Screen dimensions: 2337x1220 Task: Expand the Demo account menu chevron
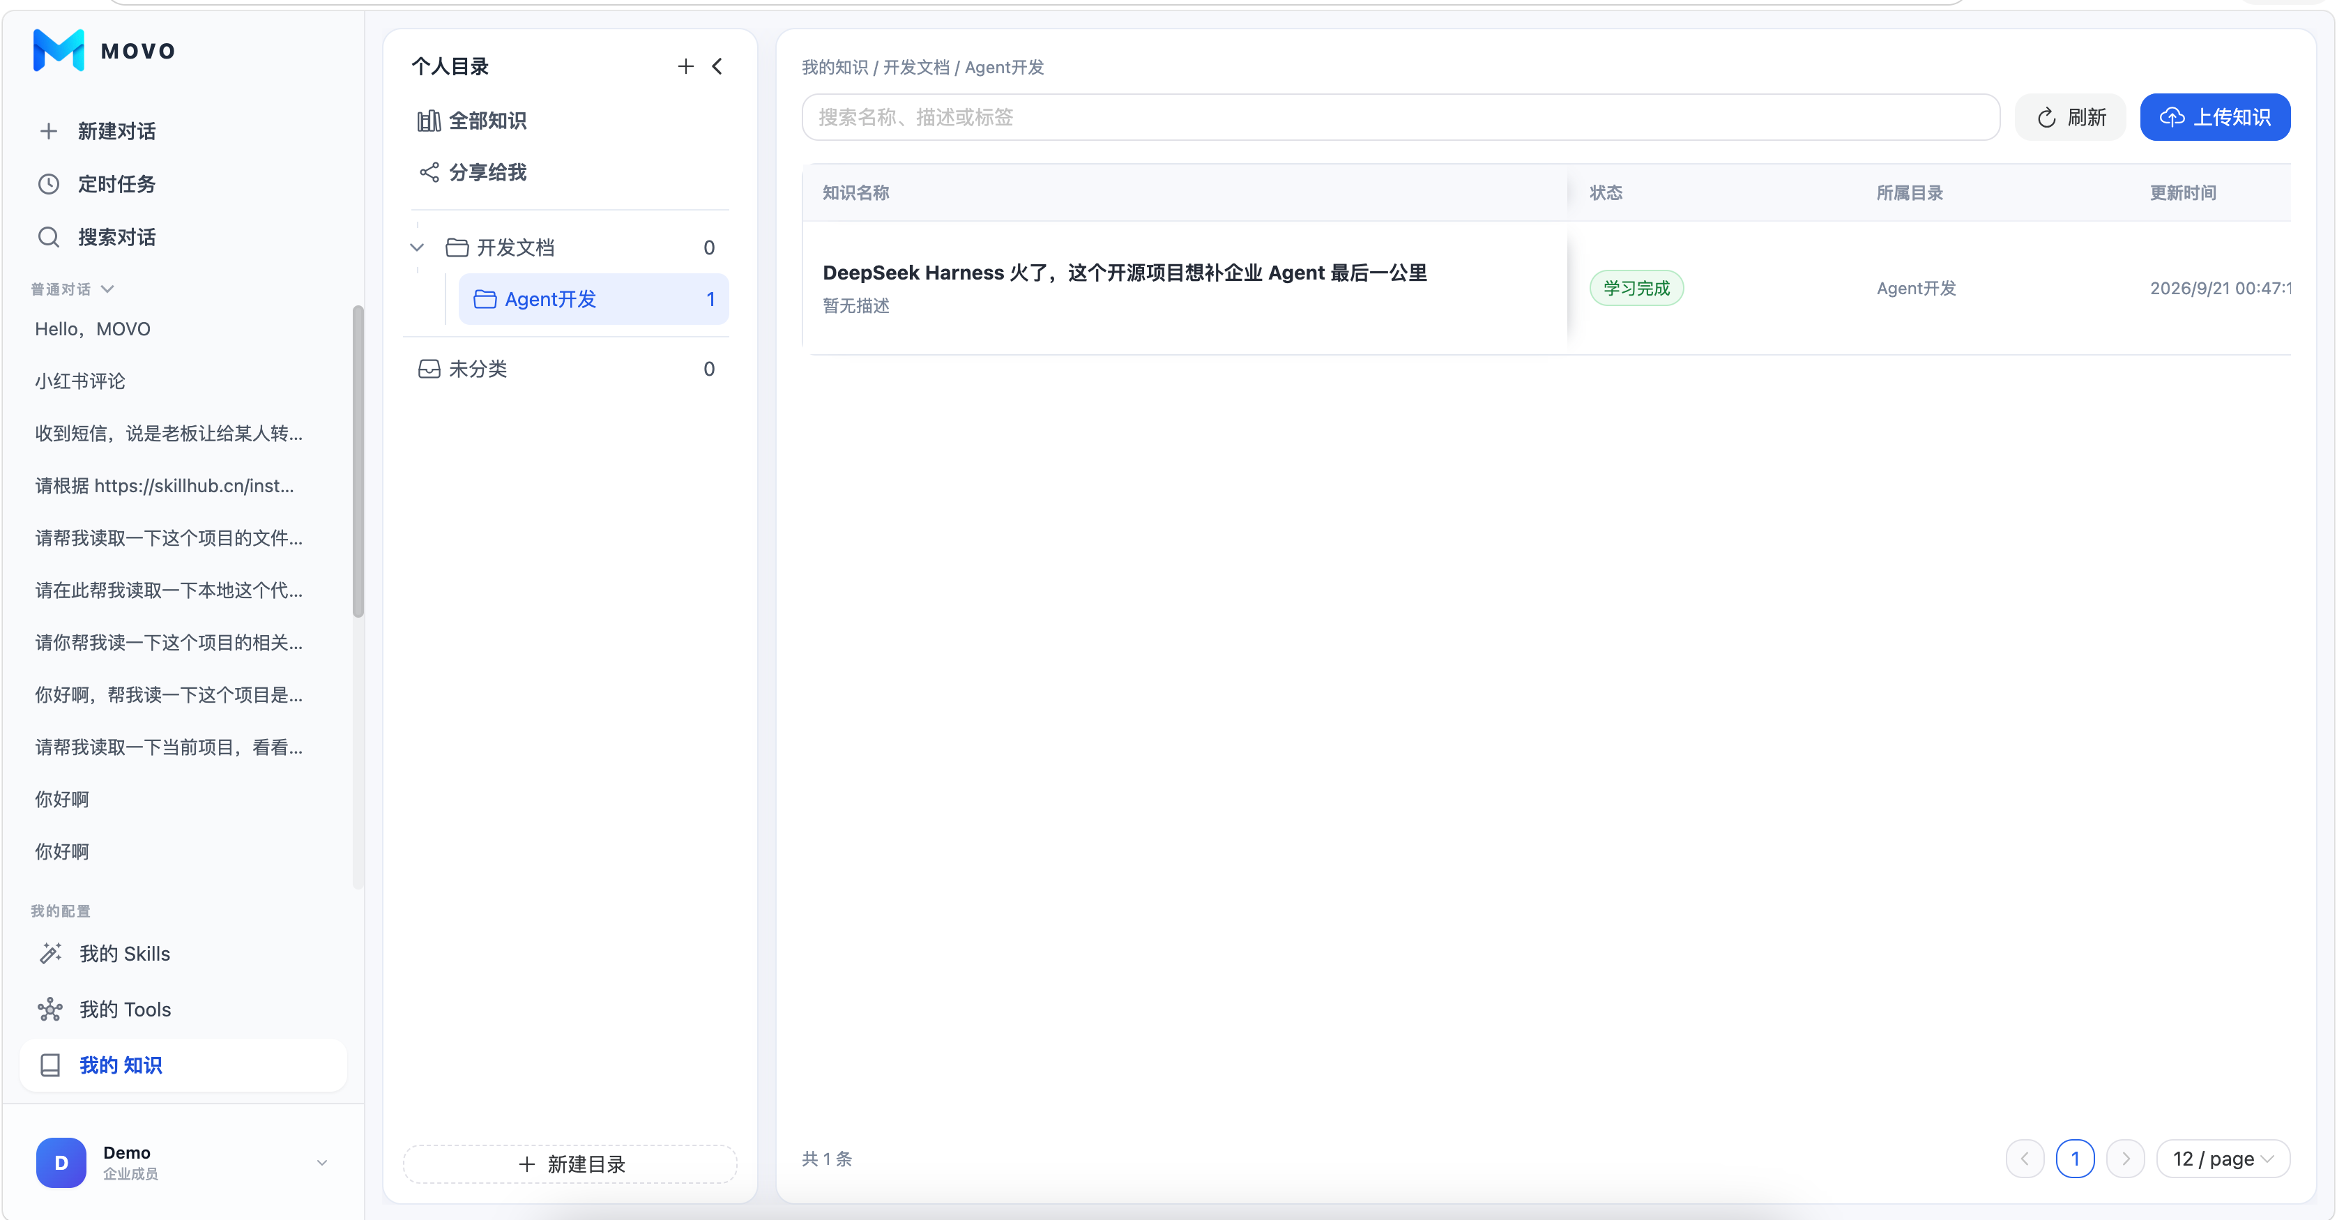[321, 1163]
